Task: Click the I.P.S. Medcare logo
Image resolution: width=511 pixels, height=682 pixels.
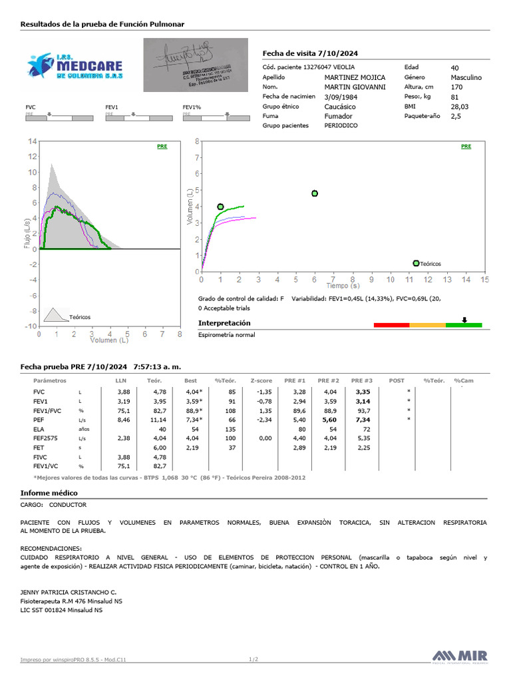Action: point(75,66)
